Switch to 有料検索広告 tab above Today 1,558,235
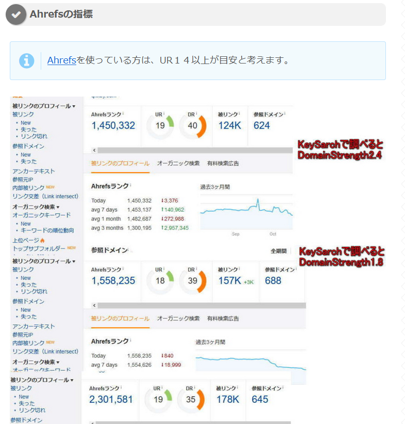Viewport: 405px width, 424px height. click(x=223, y=319)
